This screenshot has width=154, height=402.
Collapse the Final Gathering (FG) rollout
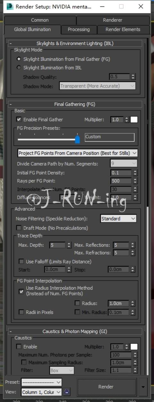coord(75,104)
